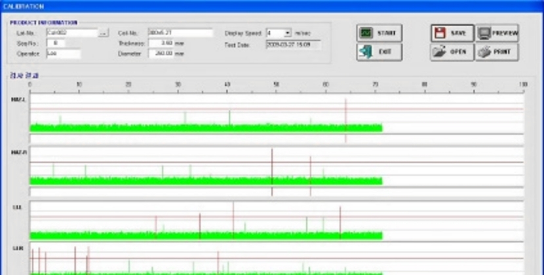Focus the Thickness input field

161,43
